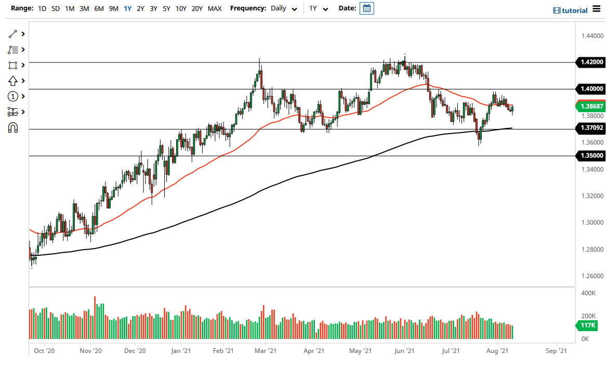Click the 1.40000 price level label

point(591,89)
